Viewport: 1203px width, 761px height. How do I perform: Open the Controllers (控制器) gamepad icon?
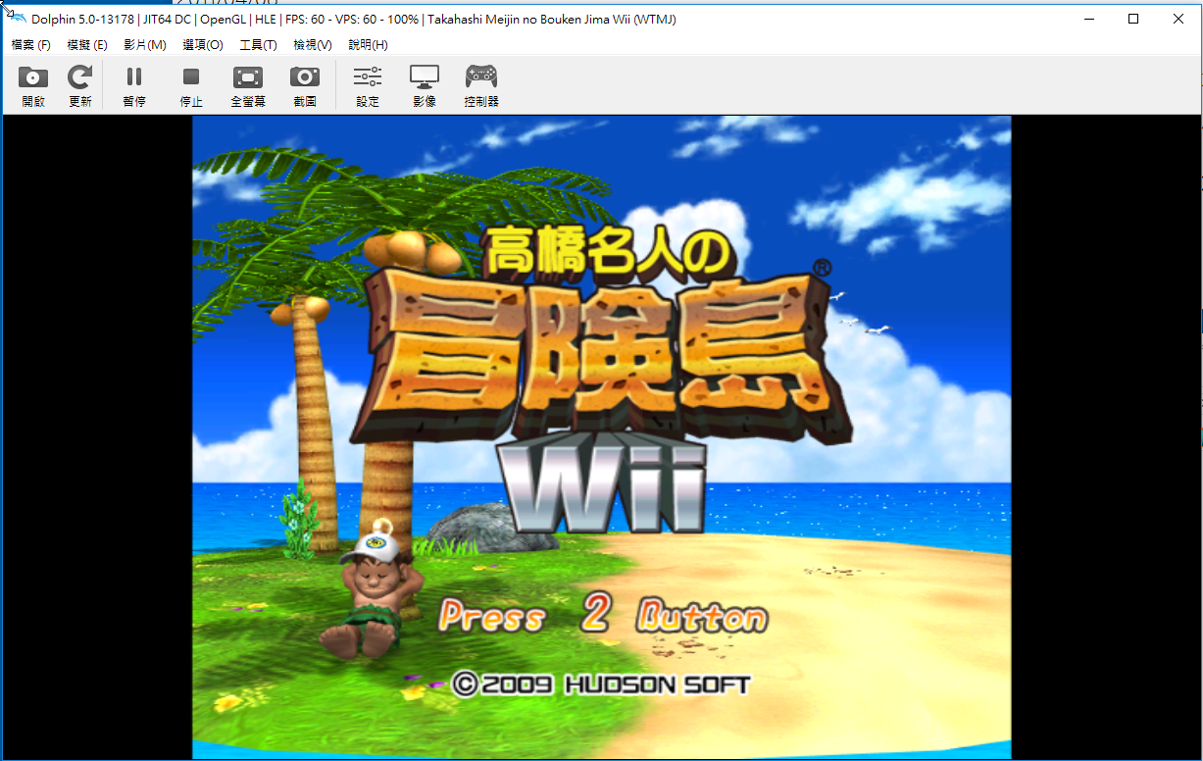[x=480, y=77]
